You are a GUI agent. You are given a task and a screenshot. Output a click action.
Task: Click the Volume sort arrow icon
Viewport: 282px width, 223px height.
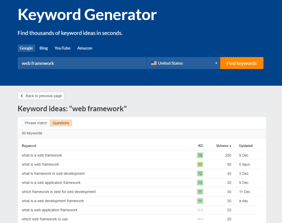click(230, 146)
